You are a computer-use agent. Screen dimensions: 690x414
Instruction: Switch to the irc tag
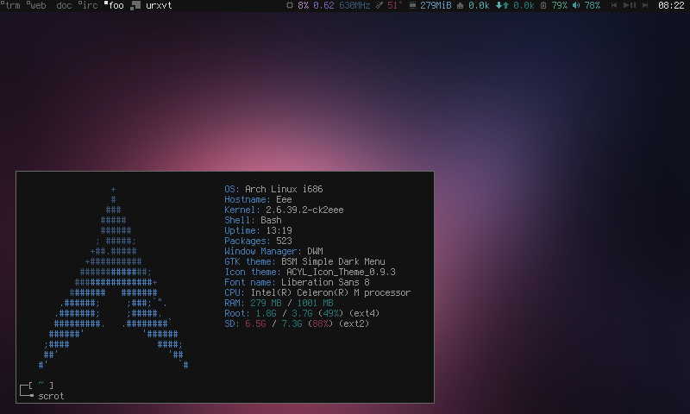(x=90, y=6)
